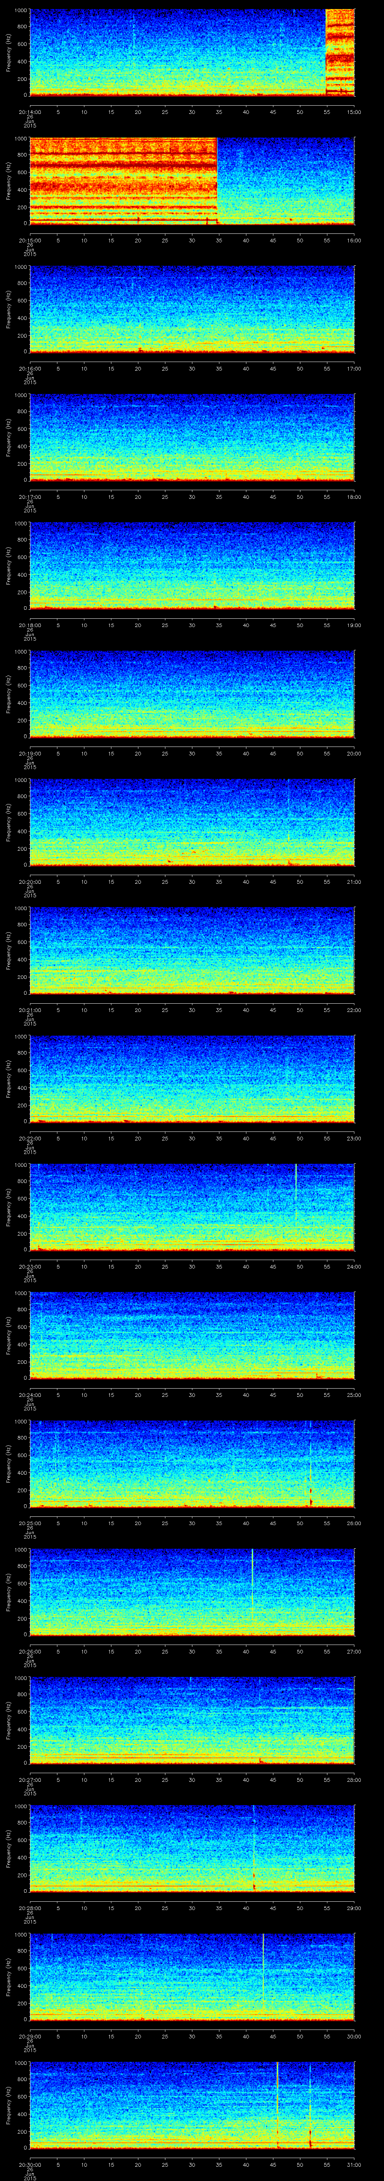Click the vertical streak near 41s in the 20:28:00 spectrogram
This screenshot has width=384, height=2181.
pos(254,1849)
